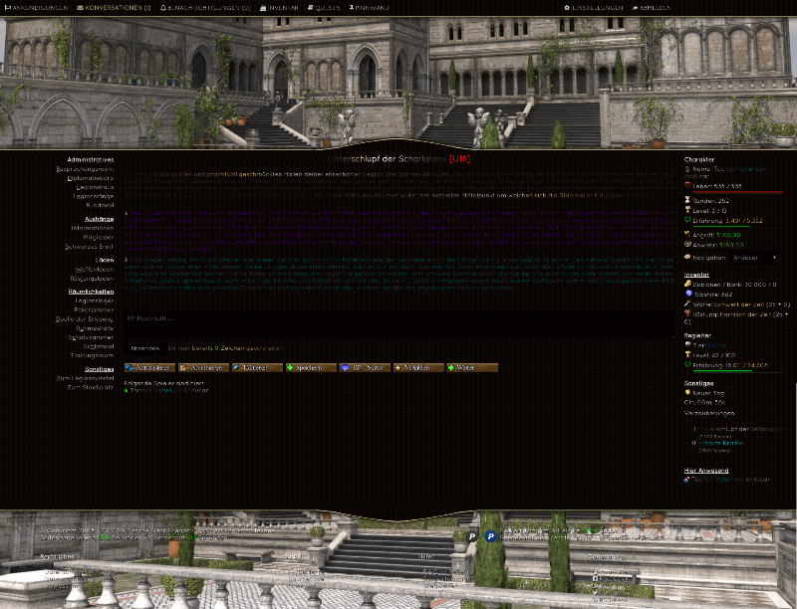Click into the RP Nachricht text field
The width and height of the screenshot is (797, 609).
point(398,325)
